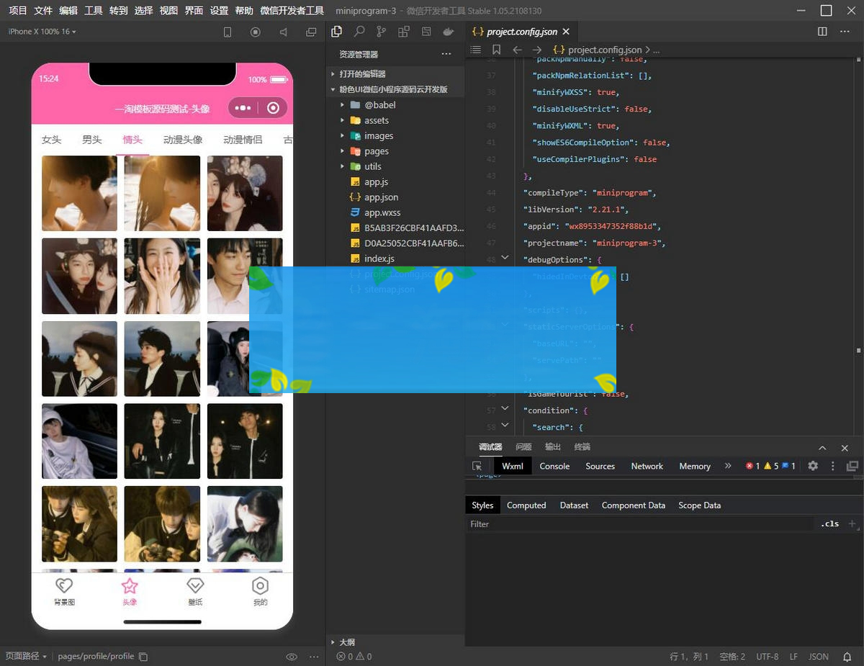The height and width of the screenshot is (666, 864).
Task: Open the 工具 menu
Action: click(x=93, y=11)
